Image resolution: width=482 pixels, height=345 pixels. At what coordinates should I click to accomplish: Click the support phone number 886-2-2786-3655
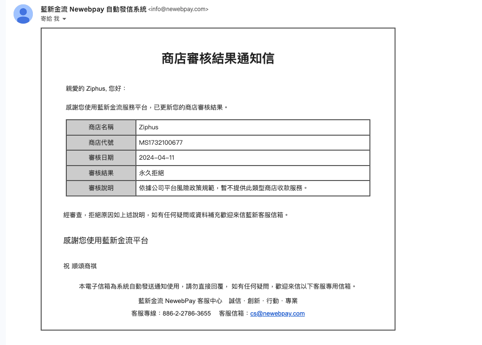tap(187, 313)
